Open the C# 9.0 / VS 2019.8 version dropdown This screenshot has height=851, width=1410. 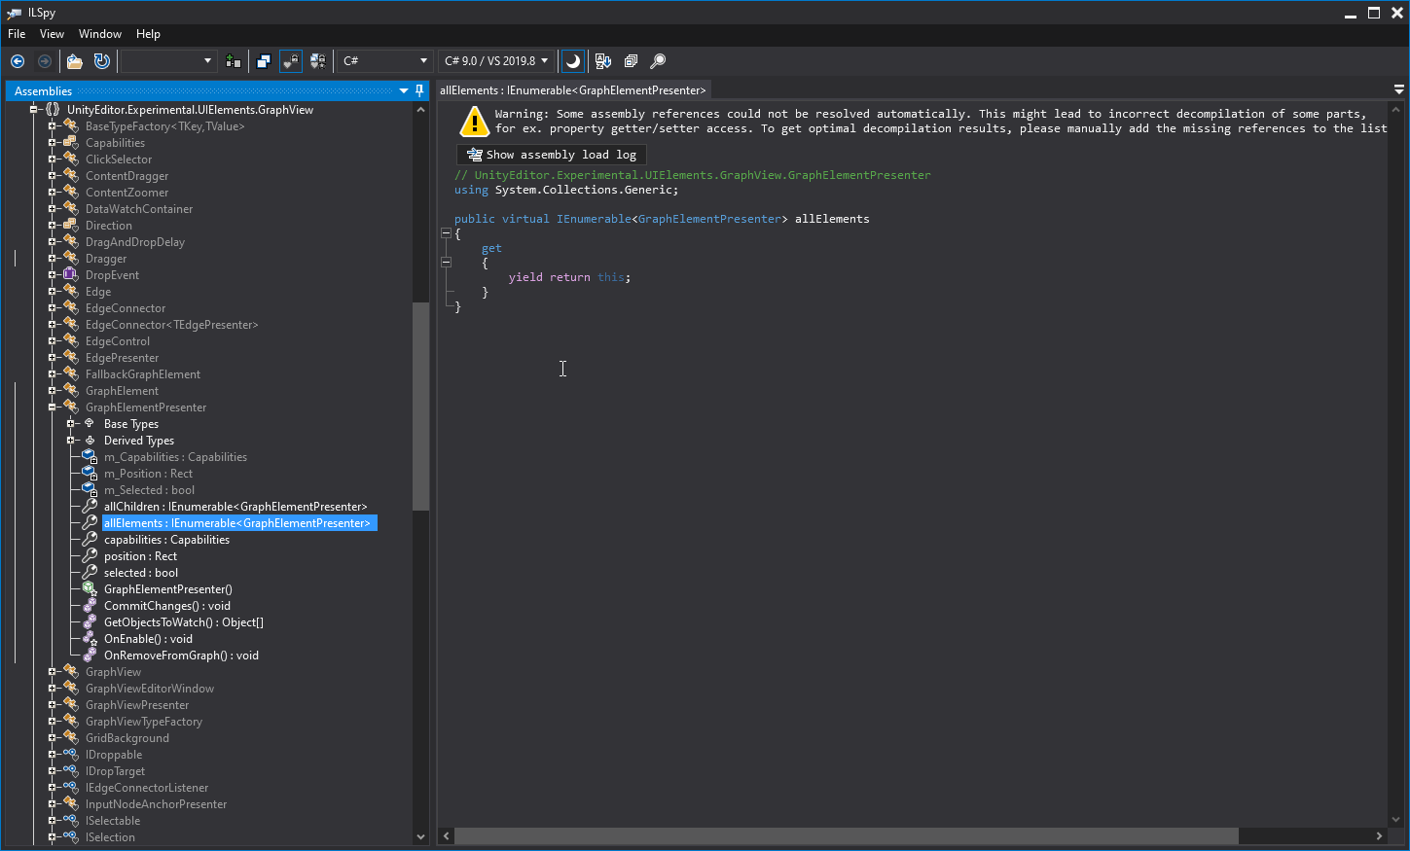tap(496, 60)
